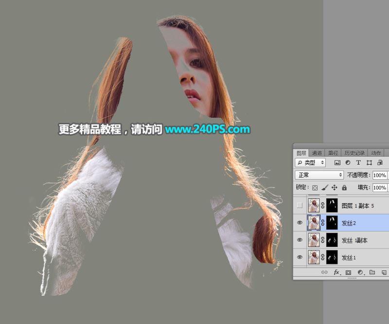Select layer named 发丝1

pos(349,257)
